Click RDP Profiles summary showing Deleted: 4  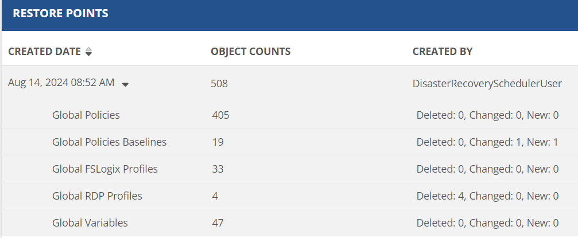pos(487,196)
